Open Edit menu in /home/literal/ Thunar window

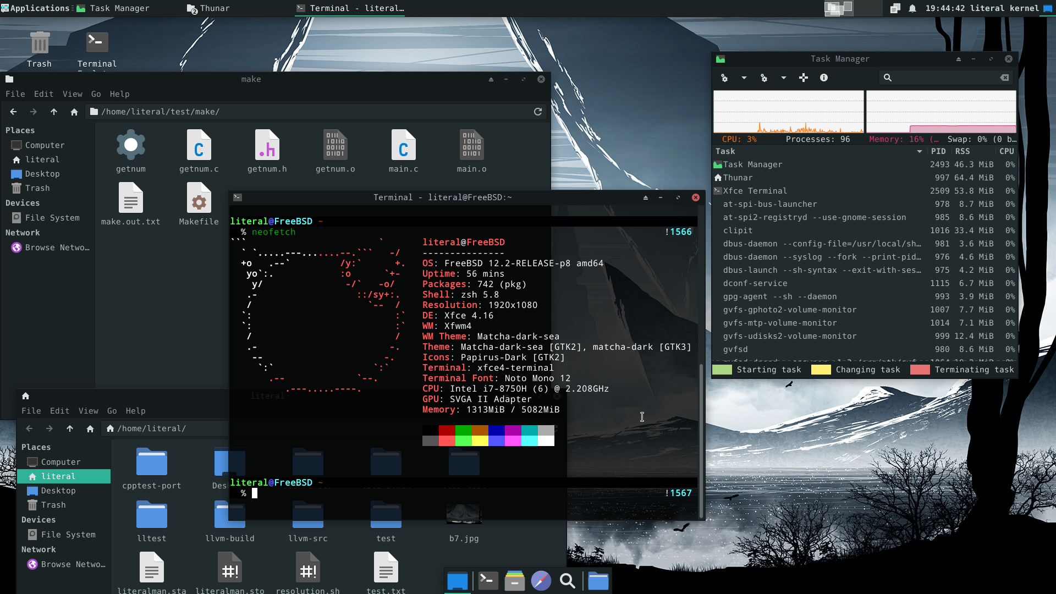tap(59, 411)
